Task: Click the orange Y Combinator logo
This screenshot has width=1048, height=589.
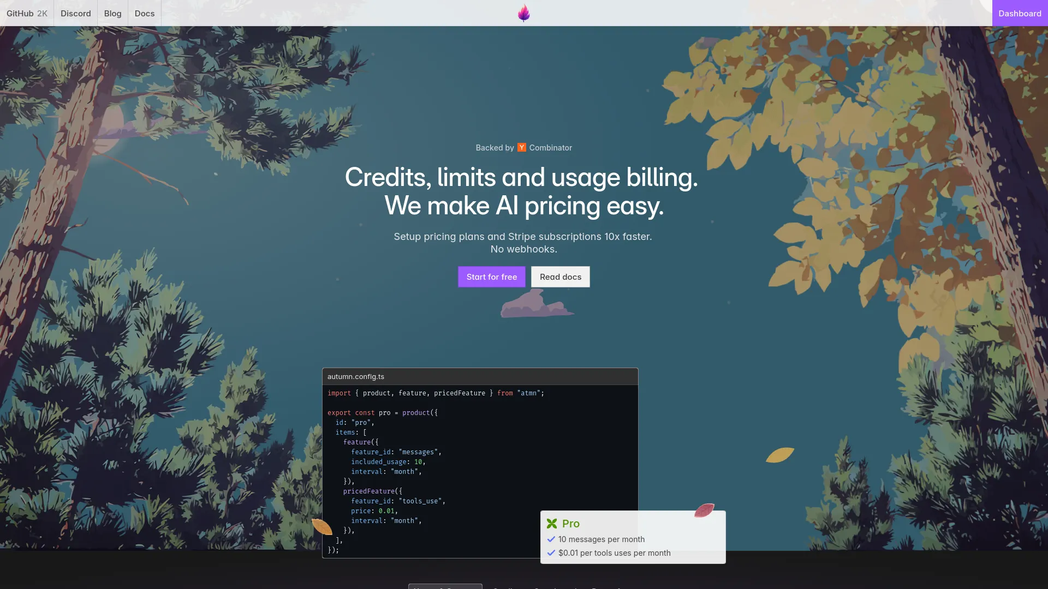Action: [522, 147]
